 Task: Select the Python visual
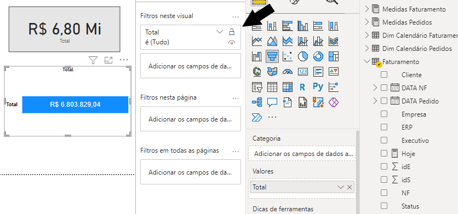click(x=318, y=86)
